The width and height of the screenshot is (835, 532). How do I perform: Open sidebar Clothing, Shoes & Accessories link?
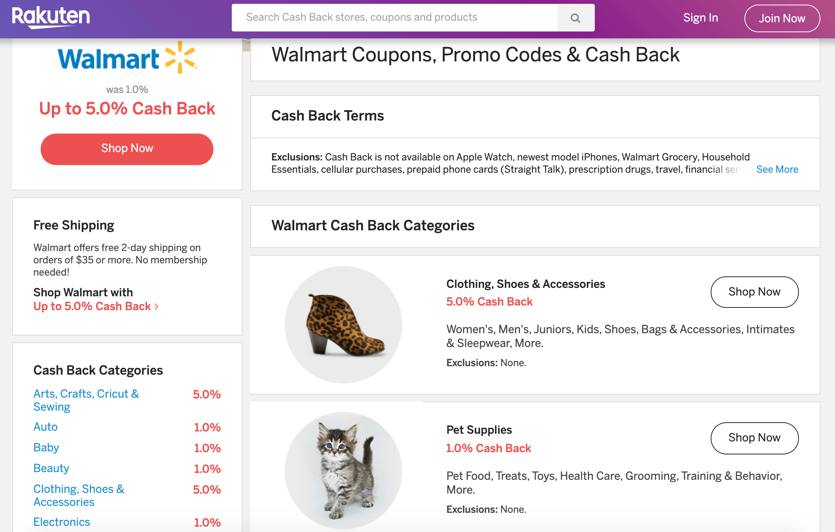pyautogui.click(x=79, y=496)
